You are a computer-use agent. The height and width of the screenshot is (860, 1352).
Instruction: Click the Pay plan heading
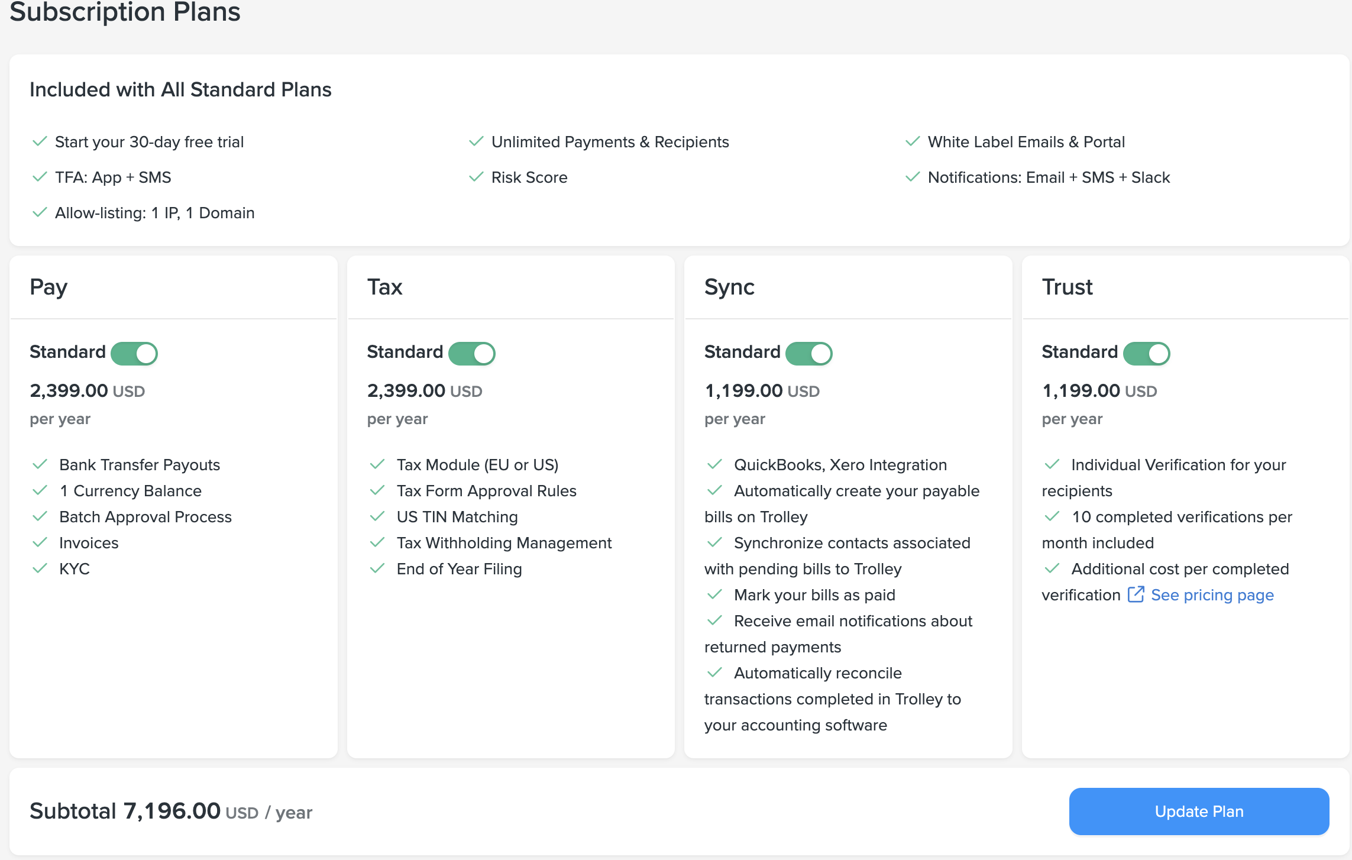[x=48, y=287]
